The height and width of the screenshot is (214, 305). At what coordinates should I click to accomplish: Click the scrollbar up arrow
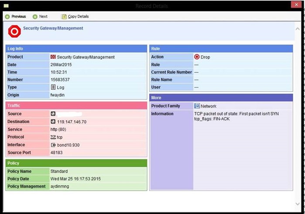coord(298,29)
